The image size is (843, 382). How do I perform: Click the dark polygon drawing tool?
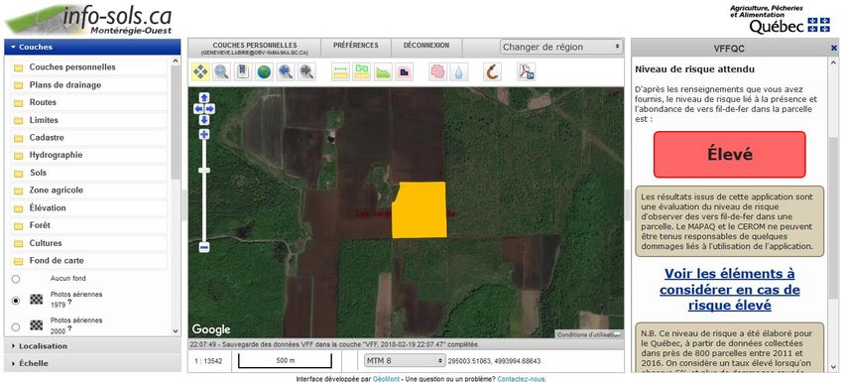[404, 71]
